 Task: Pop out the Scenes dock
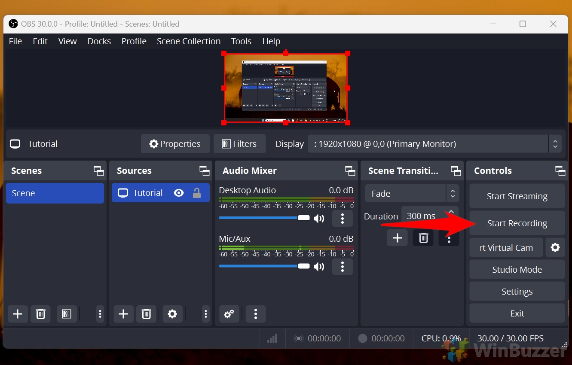(99, 171)
